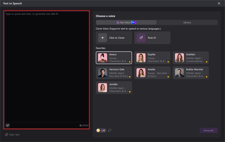Select the Harrison Gale voice thumbnail
Viewport: 225px width, 142px height.
pyautogui.click(x=102, y=73)
